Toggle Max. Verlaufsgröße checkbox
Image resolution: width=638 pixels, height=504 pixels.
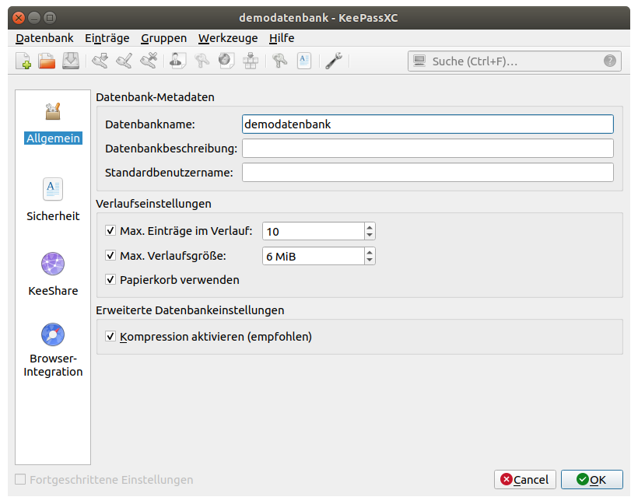click(x=110, y=256)
